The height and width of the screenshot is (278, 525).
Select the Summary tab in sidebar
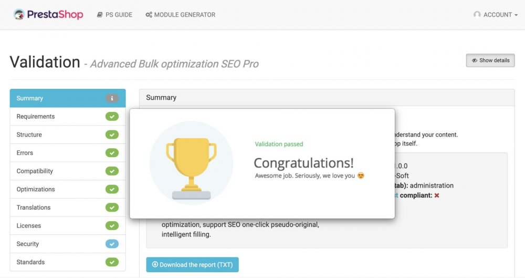(x=68, y=98)
